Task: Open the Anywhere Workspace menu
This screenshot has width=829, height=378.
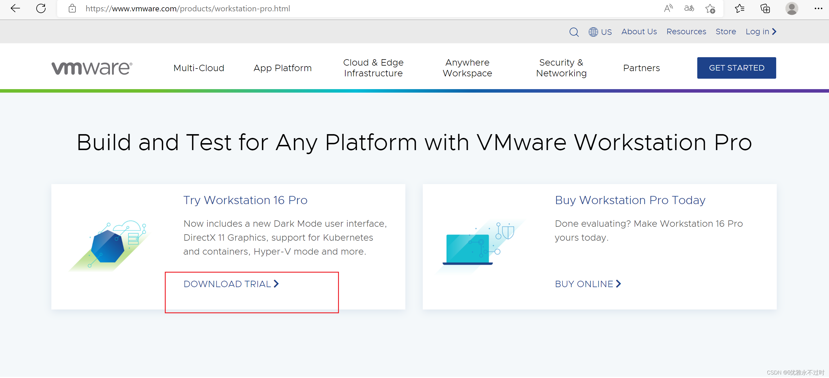Action: coord(467,68)
